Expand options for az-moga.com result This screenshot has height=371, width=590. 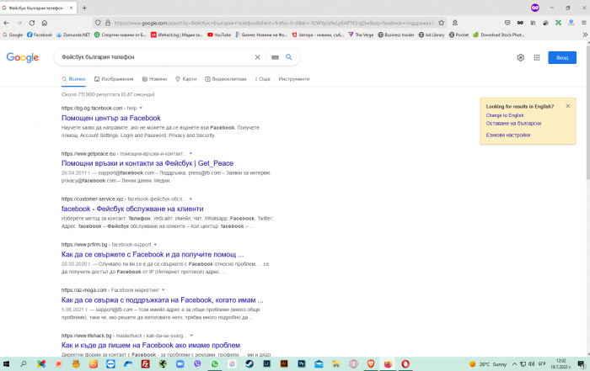click(163, 290)
